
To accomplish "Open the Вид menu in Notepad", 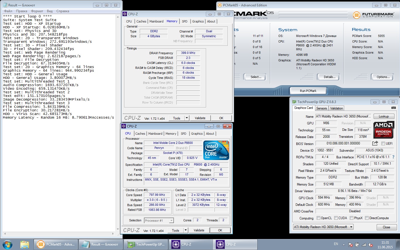I will (50, 11).
